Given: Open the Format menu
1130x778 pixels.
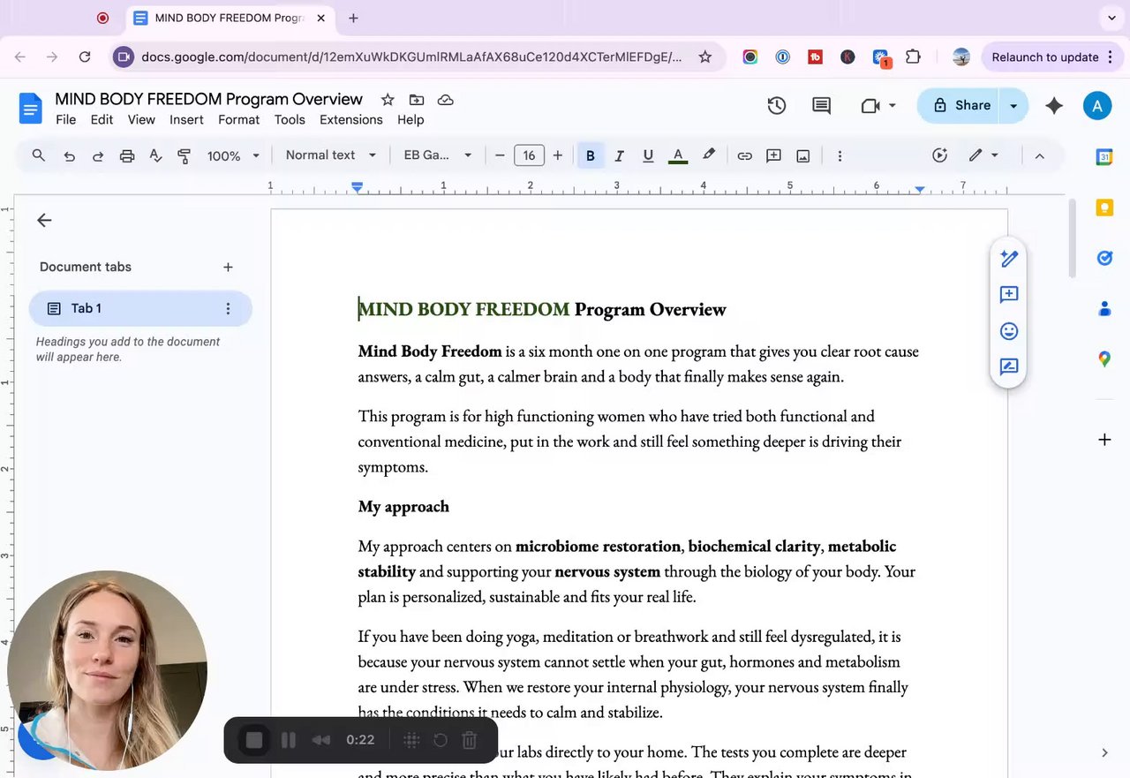Looking at the screenshot, I should click(239, 120).
